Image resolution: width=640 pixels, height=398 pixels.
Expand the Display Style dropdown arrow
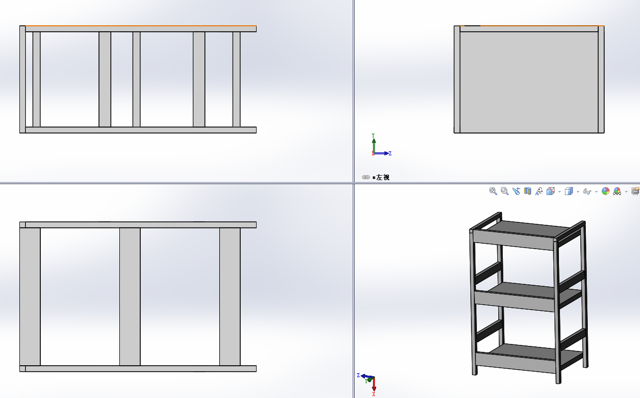(578, 192)
